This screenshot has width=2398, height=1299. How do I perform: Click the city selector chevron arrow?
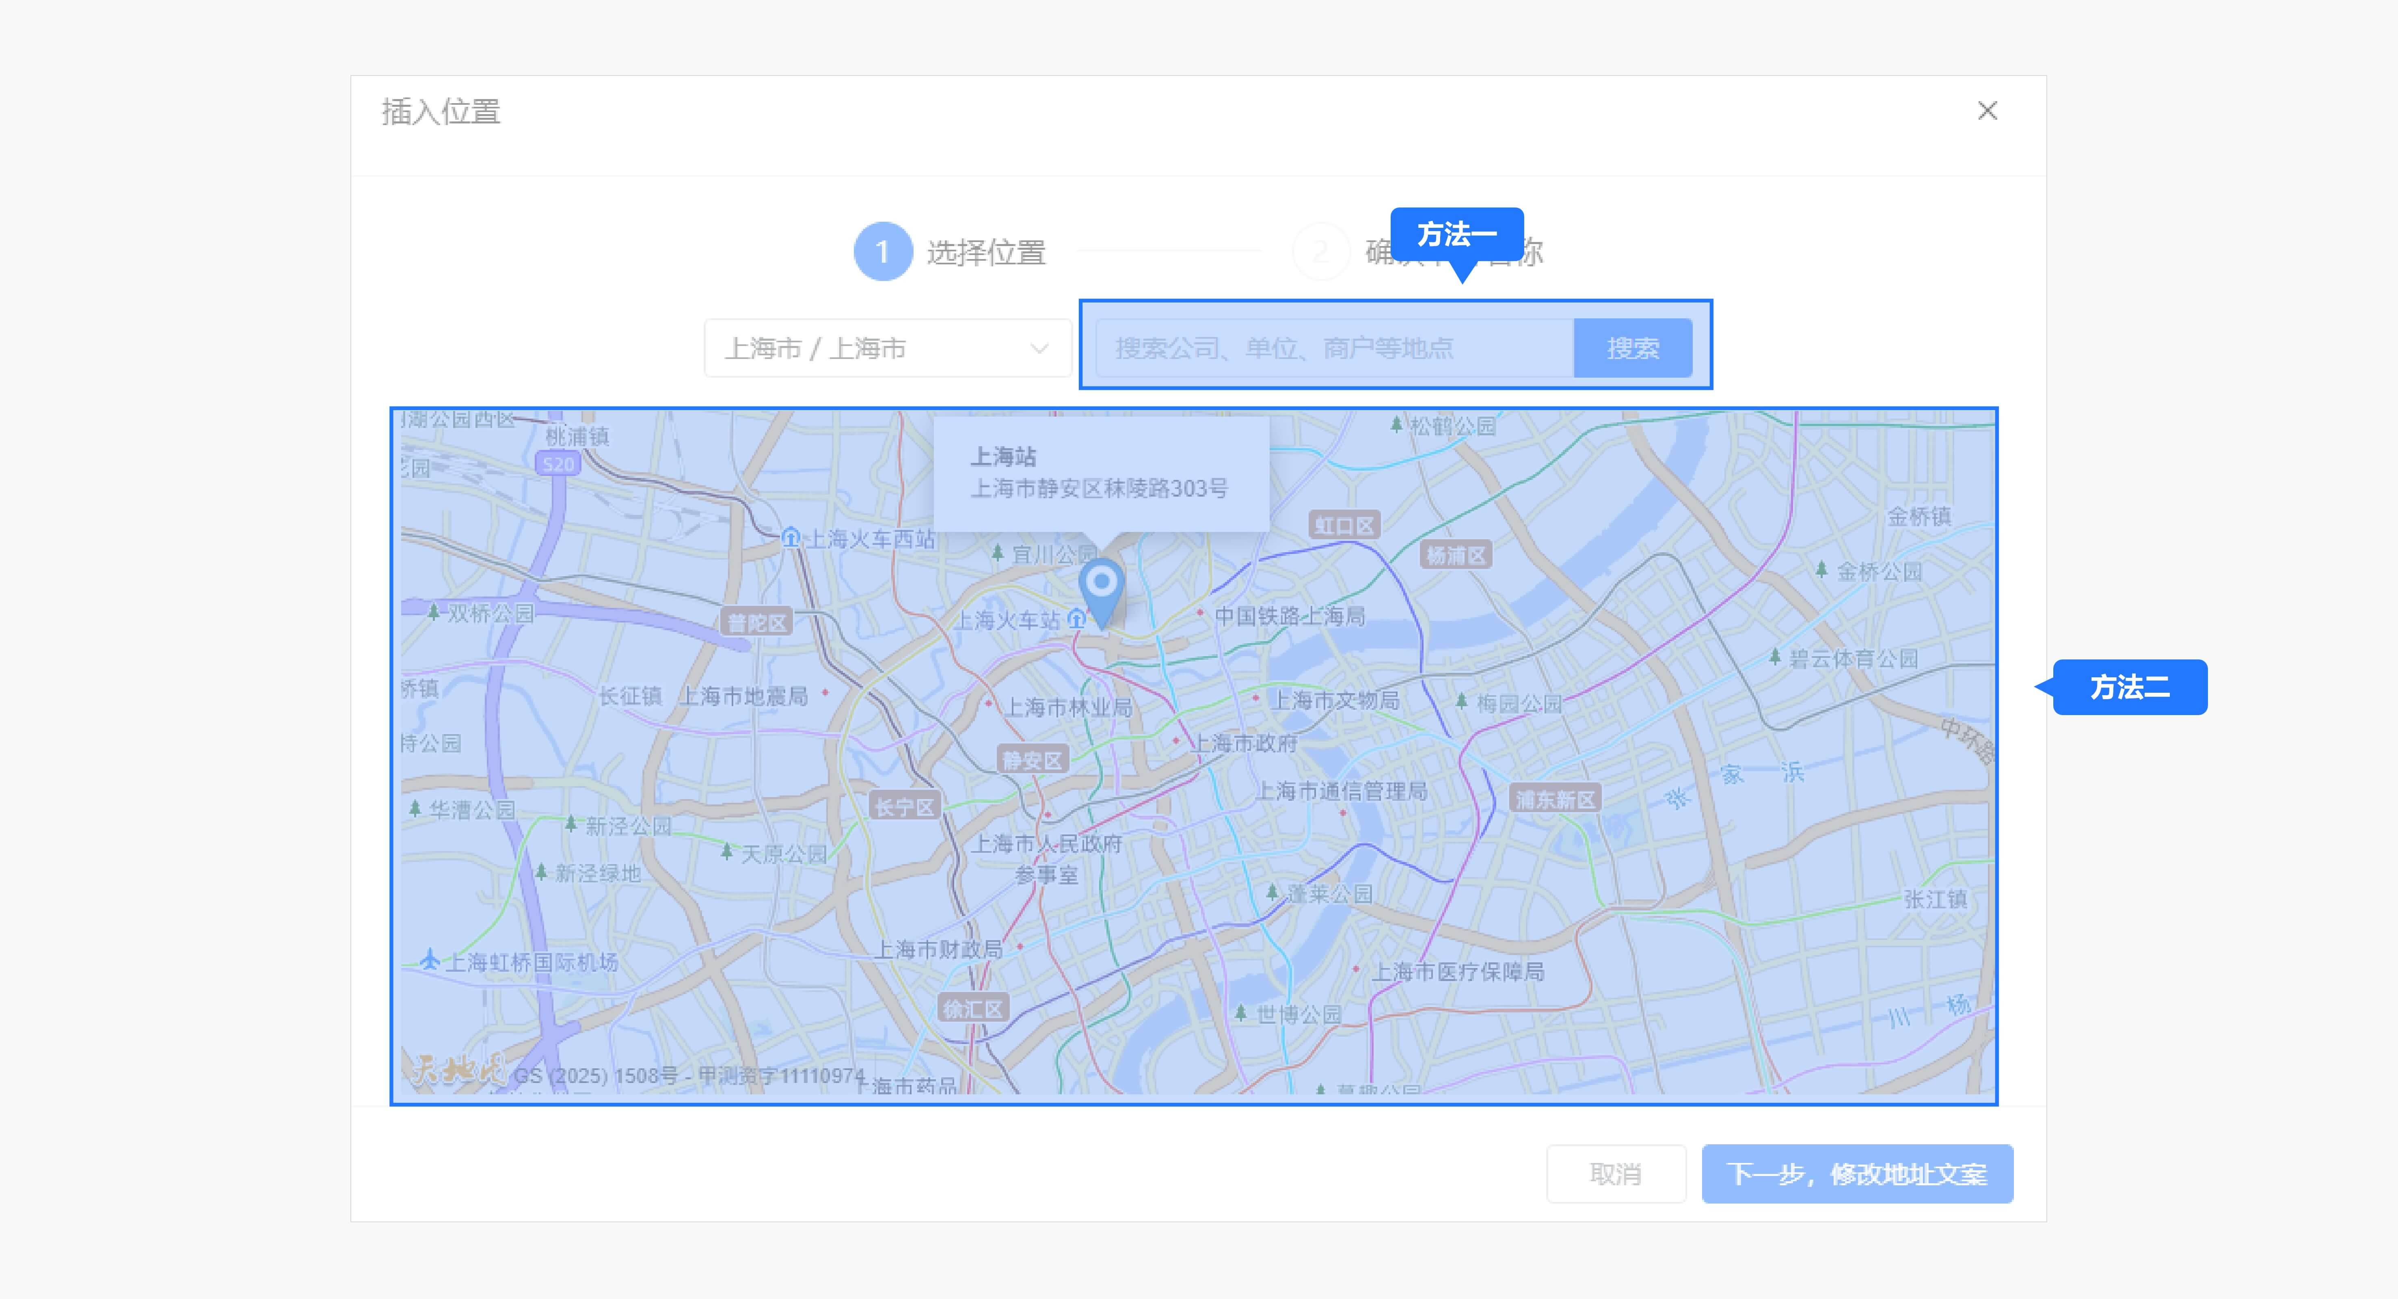[1039, 349]
